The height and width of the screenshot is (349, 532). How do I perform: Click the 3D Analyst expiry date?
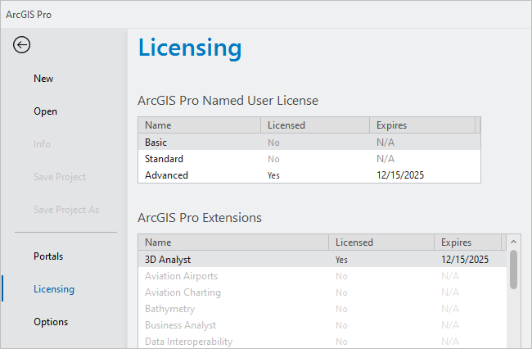coord(465,260)
